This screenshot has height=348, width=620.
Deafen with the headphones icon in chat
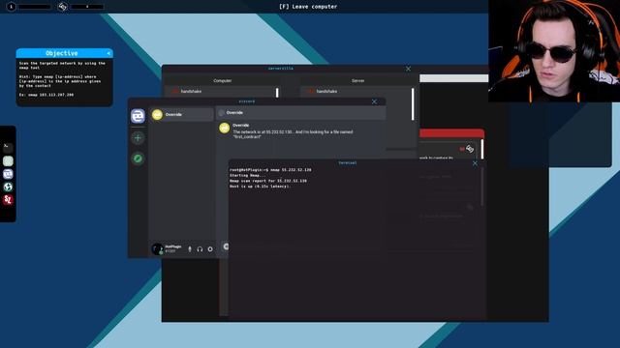[201, 249]
